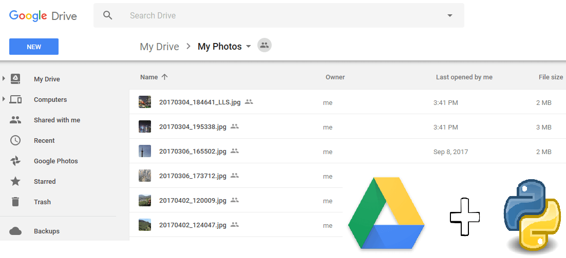Click 3:41 PM cell for 20170304_184641_LLS.jpg
This screenshot has width=566, height=258.
[445, 102]
